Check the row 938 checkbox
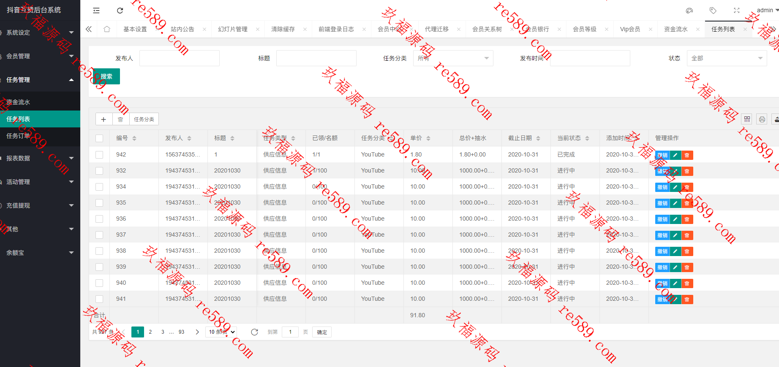Image resolution: width=779 pixels, height=367 pixels. (99, 251)
